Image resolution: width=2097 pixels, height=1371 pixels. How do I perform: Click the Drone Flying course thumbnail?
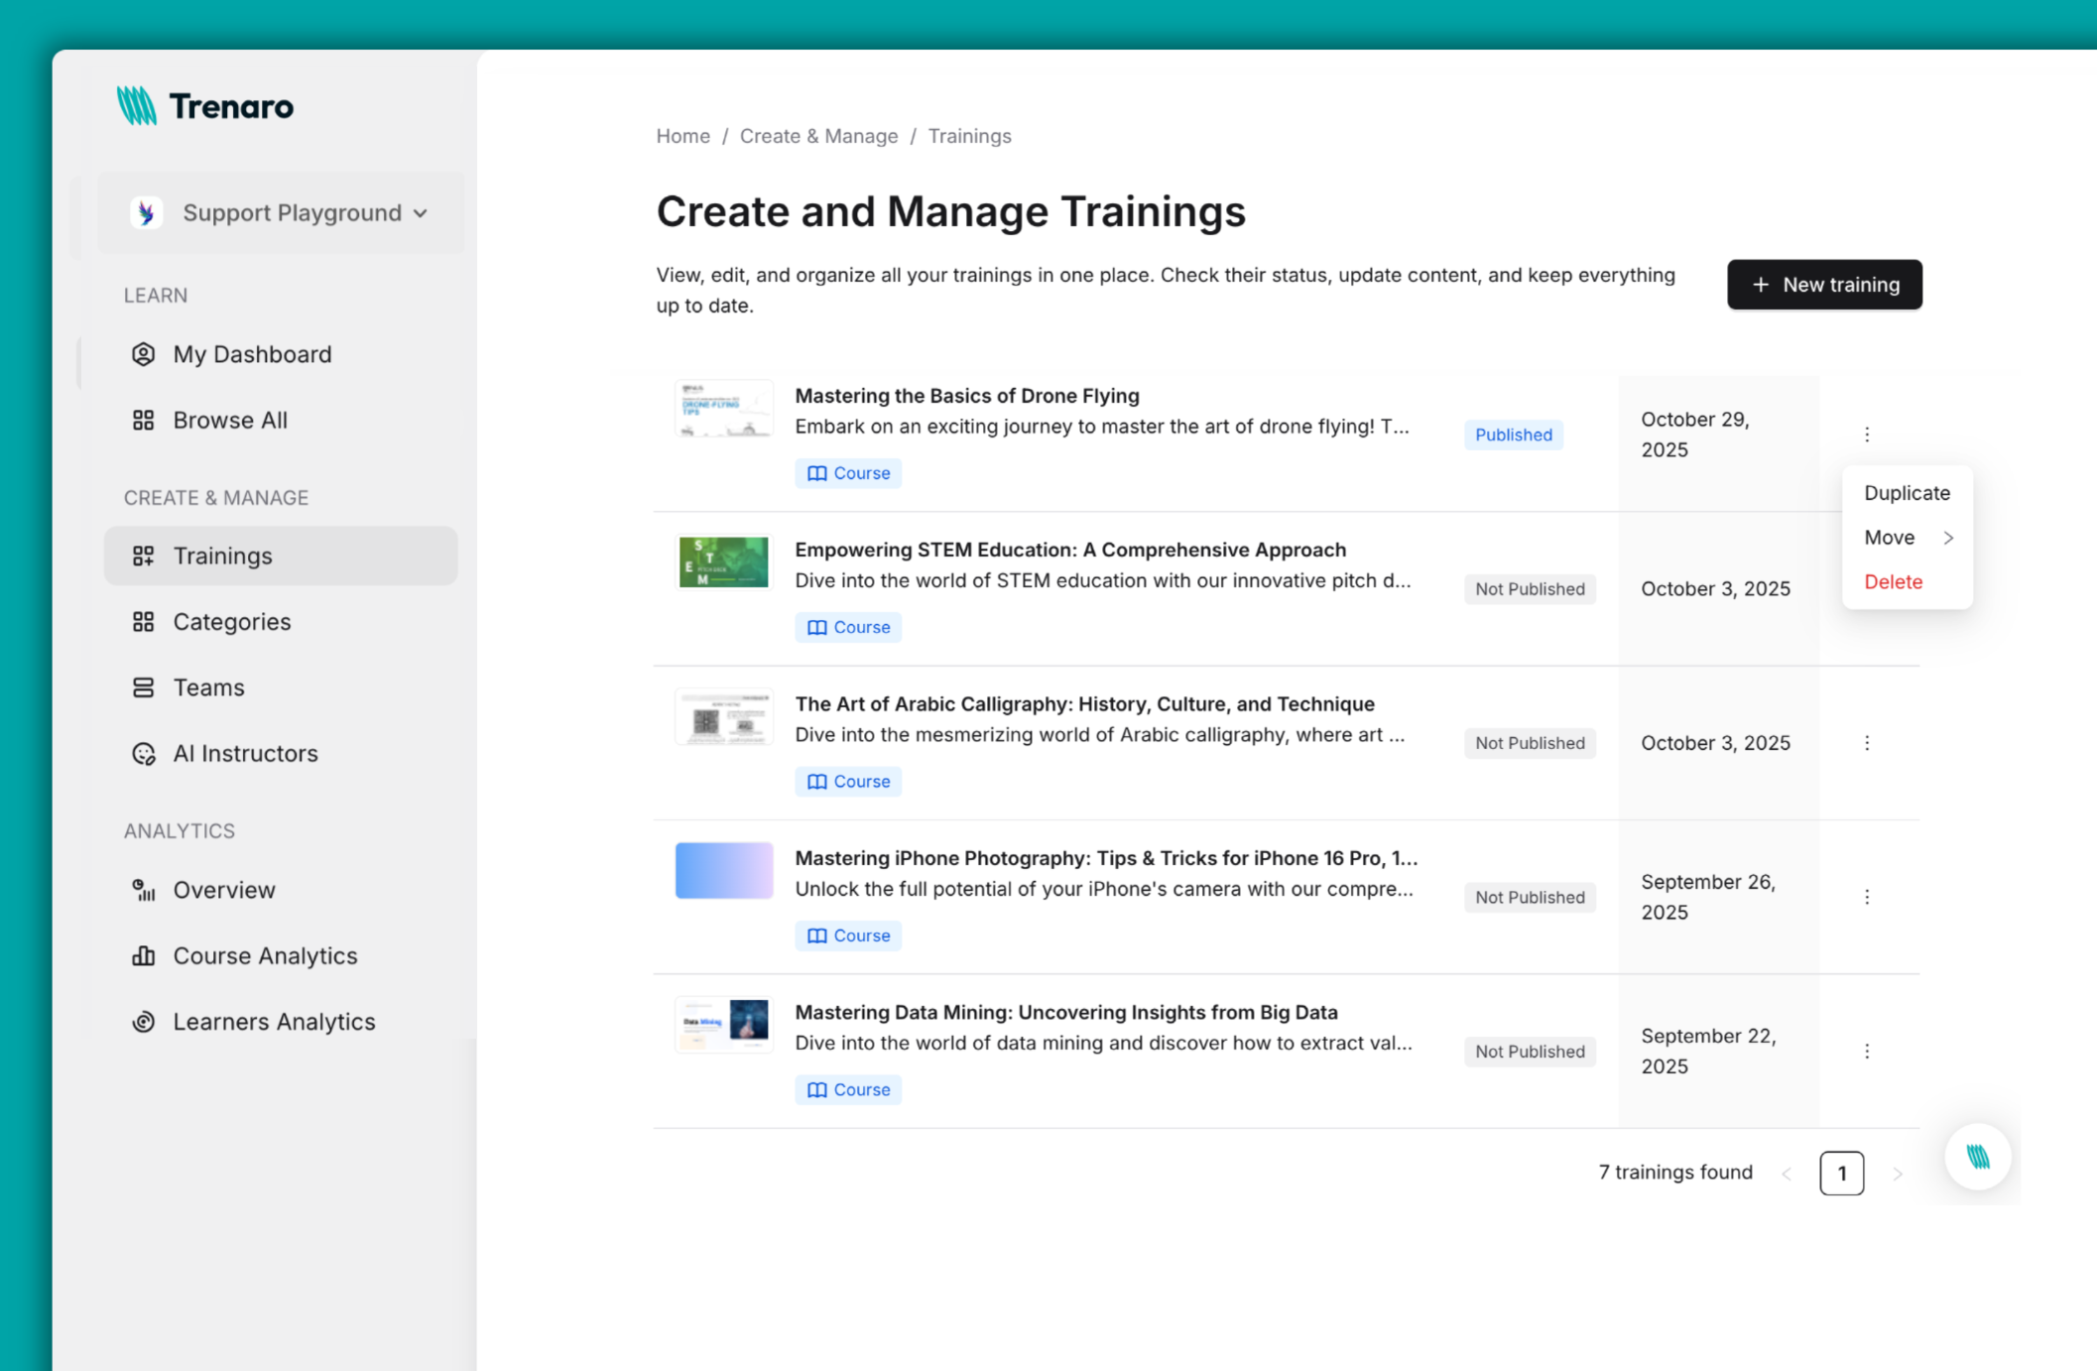coord(723,408)
